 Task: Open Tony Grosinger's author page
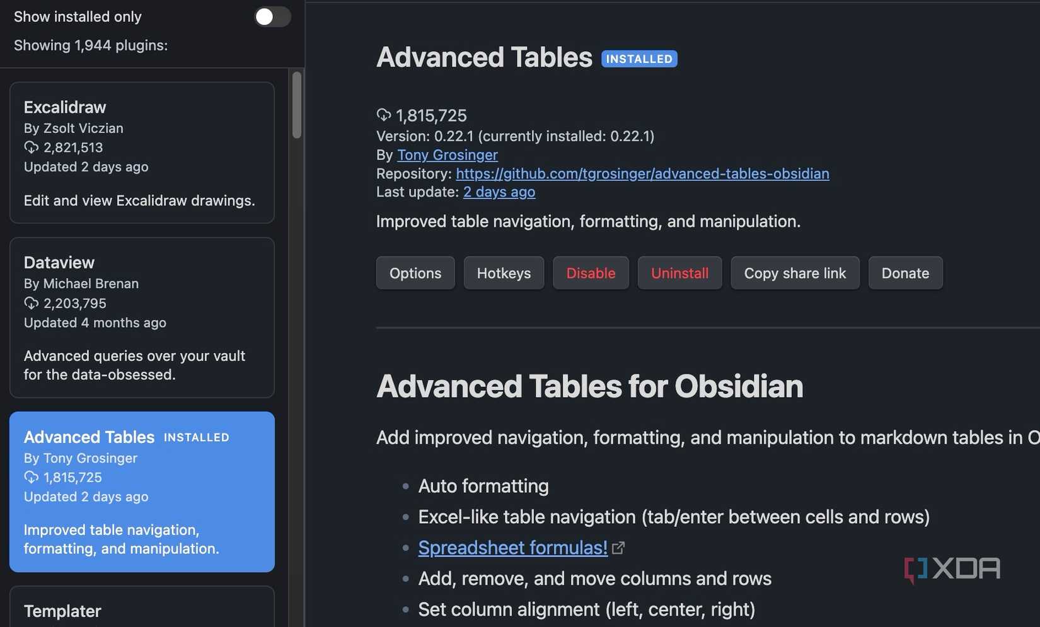447,154
